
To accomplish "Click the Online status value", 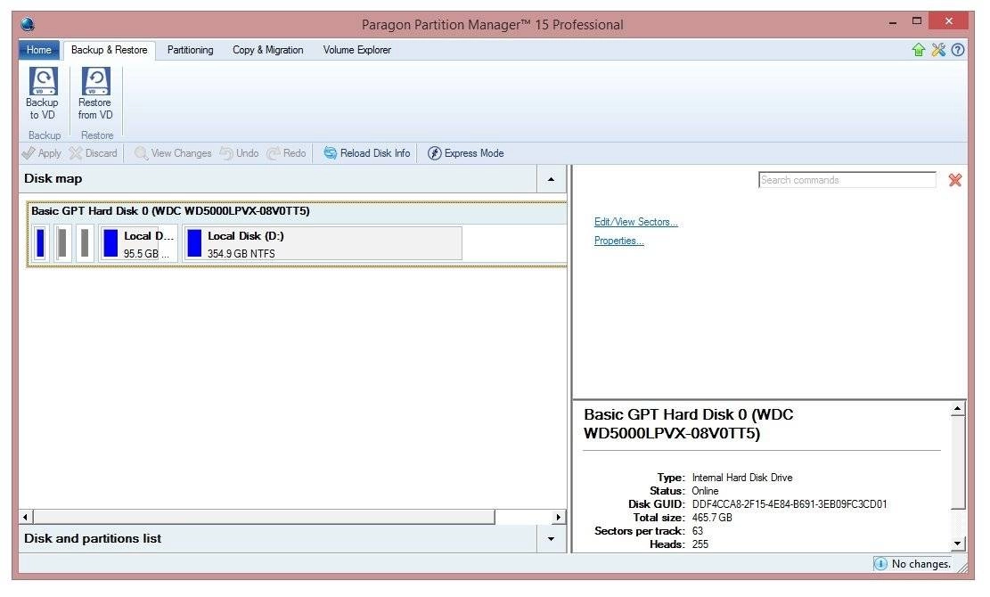I will (x=705, y=491).
